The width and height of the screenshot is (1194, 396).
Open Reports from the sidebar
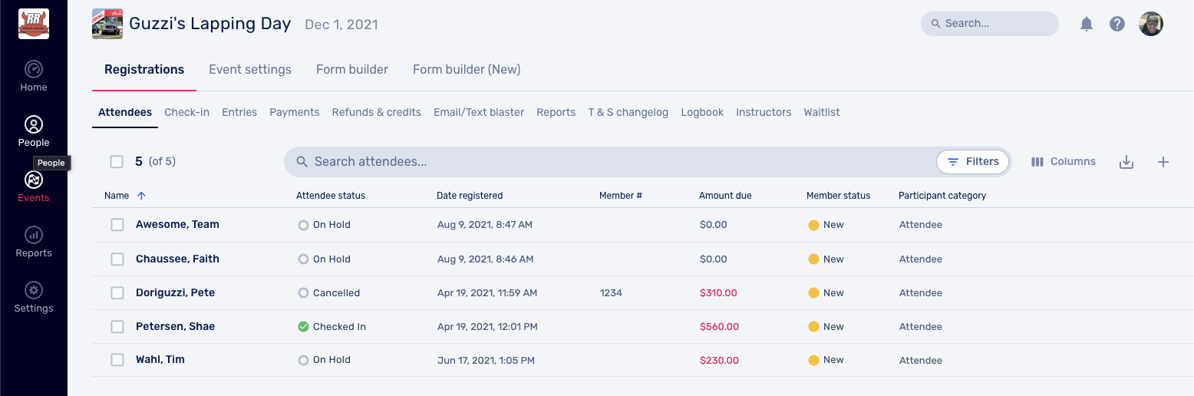tap(34, 242)
